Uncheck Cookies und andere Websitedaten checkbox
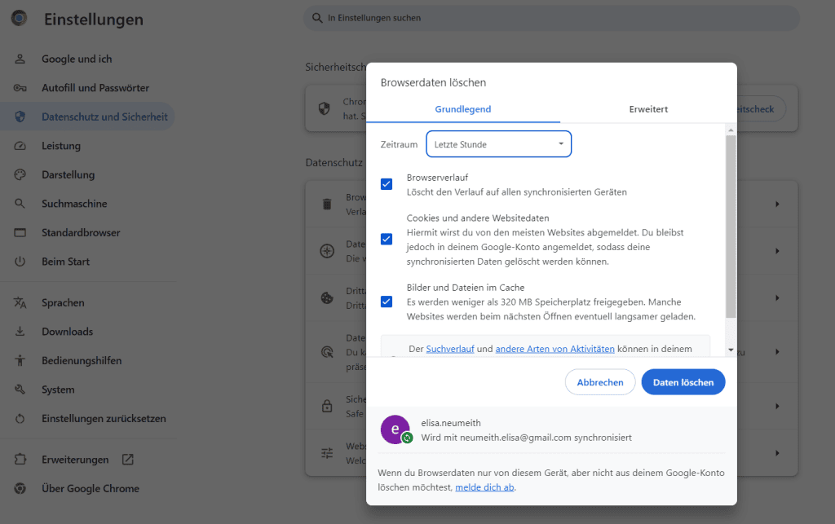The width and height of the screenshot is (835, 524). point(387,240)
